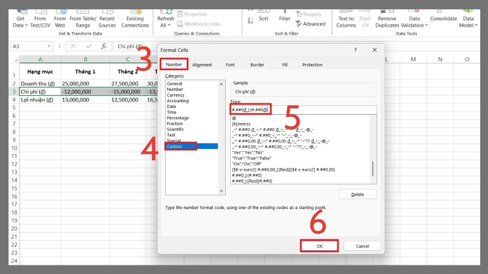The image size is (488, 274).
Task: Switch to the Alignment tab
Action: point(202,65)
